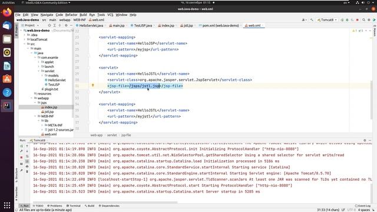Image resolution: width=377 pixels, height=212 pixels.
Task: Collapse all in Project panel toolbar
Action: tap(60, 25)
